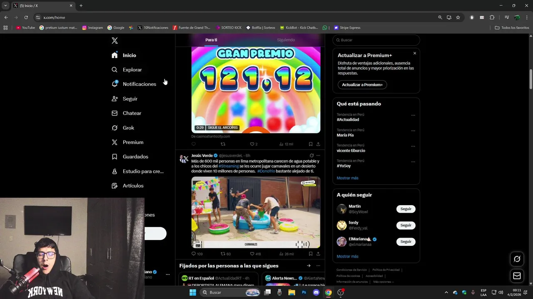
Task: Follow ferdy @Ferdy_val
Action: (406, 225)
